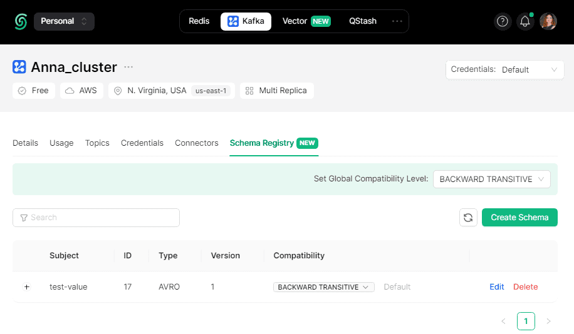
Task: Click the Version column header
Action: pyautogui.click(x=225, y=255)
